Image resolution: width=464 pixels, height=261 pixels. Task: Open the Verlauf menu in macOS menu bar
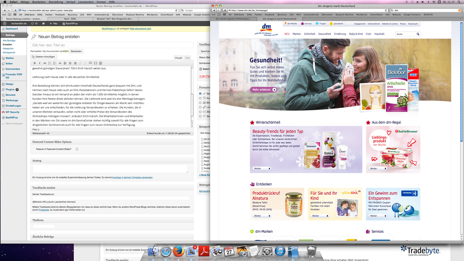click(x=70, y=2)
